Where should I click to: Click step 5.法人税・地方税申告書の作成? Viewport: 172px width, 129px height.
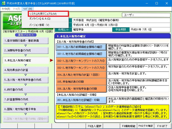coord(26,80)
